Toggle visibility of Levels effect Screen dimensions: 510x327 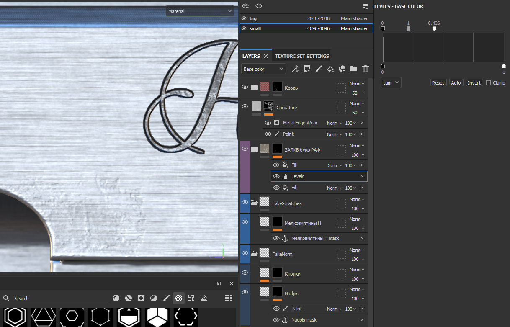tap(276, 176)
